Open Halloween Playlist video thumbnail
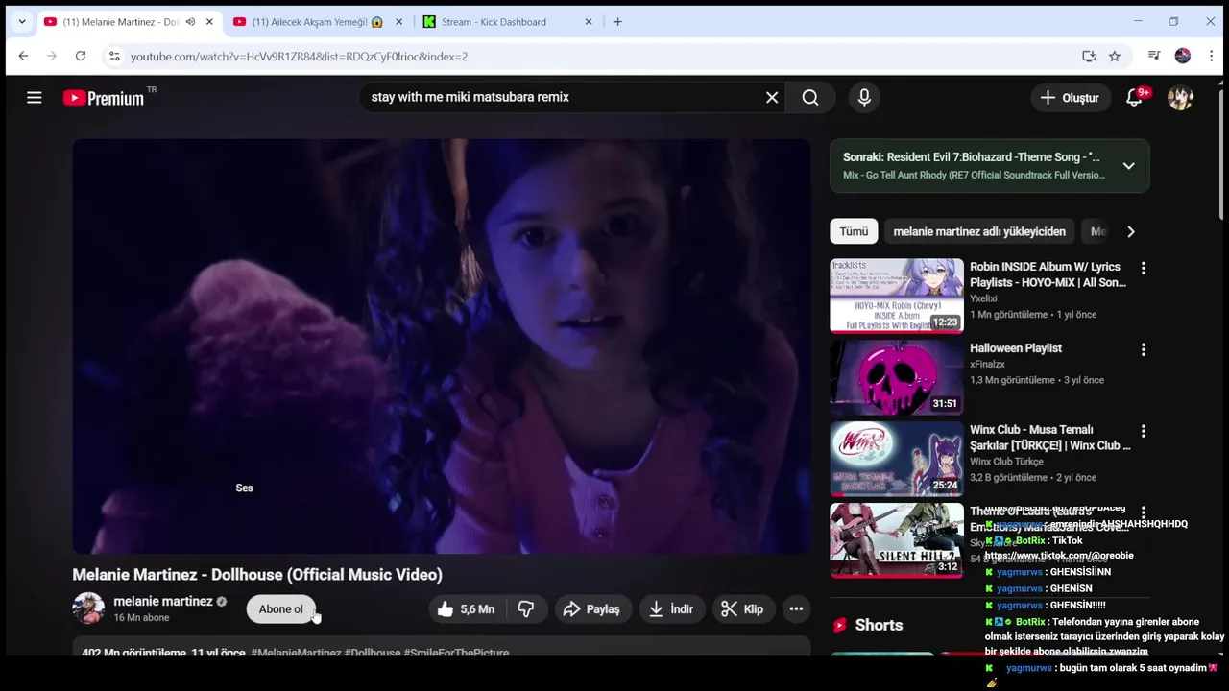 pos(897,377)
